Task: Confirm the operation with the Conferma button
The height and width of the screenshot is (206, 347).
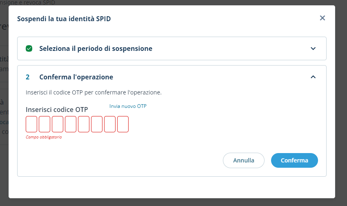Action: pyautogui.click(x=294, y=160)
